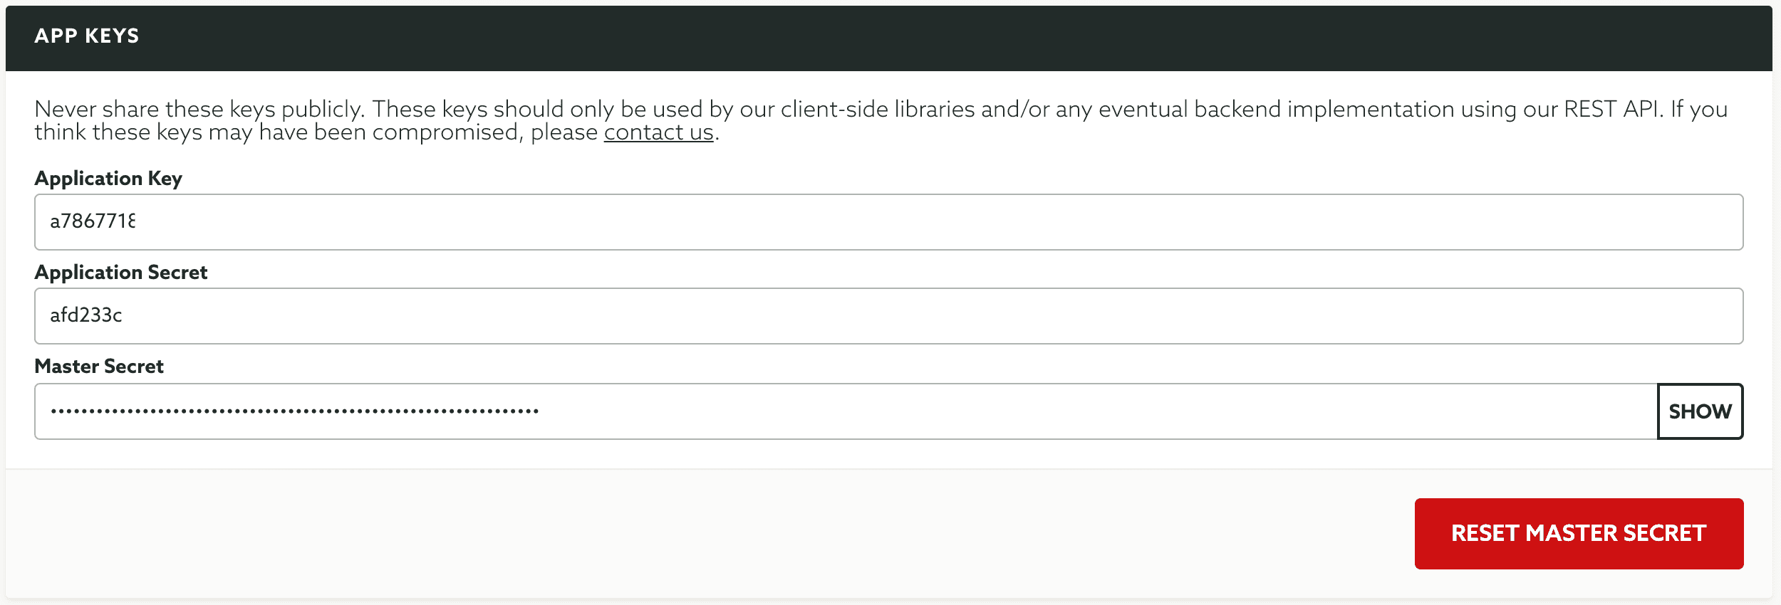
Task: Click the Master Secret label
Action: (98, 366)
